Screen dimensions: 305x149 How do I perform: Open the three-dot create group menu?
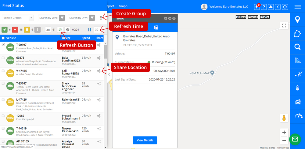click(101, 18)
